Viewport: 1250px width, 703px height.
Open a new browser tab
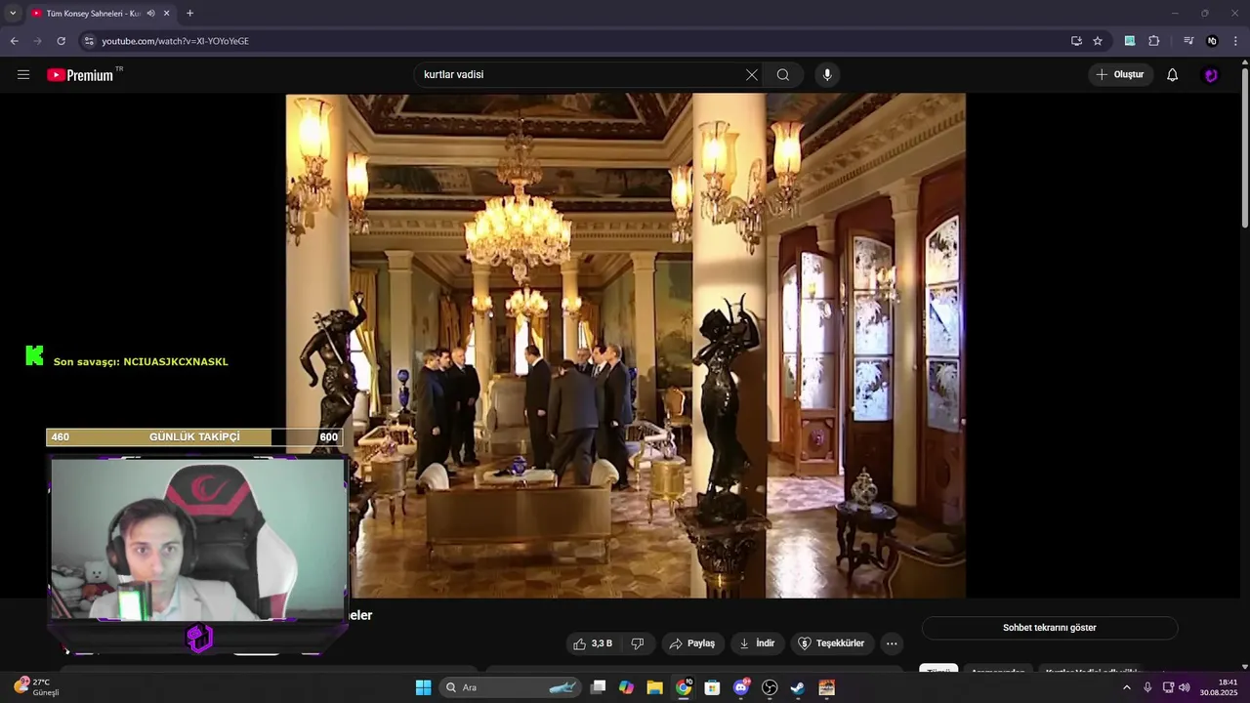189,14
